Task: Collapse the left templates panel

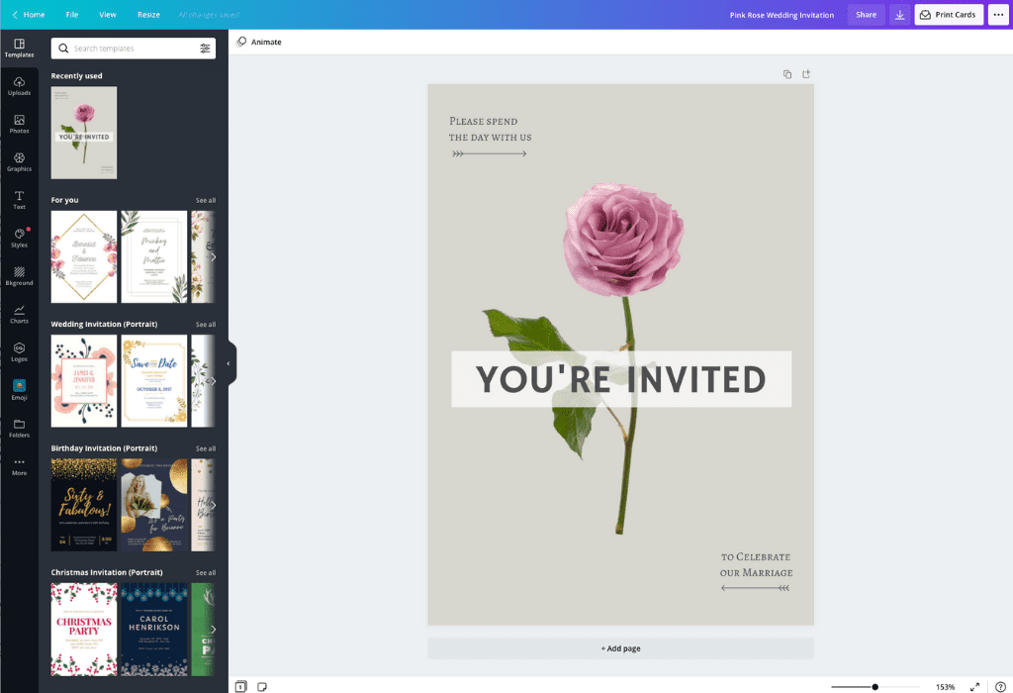Action: (230, 363)
